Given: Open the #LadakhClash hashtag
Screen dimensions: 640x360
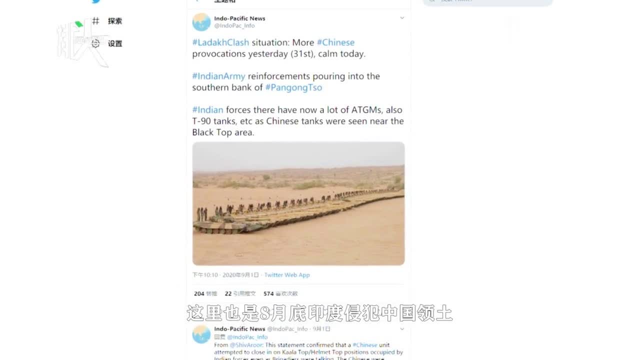Looking at the screenshot, I should point(220,42).
